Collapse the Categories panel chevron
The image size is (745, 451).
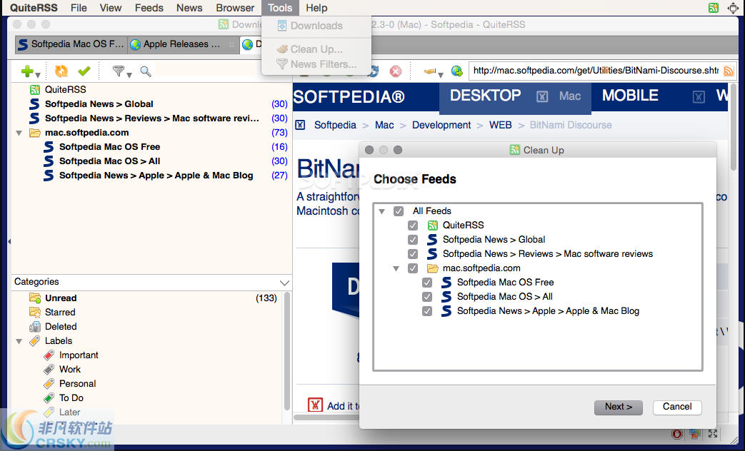pos(284,283)
